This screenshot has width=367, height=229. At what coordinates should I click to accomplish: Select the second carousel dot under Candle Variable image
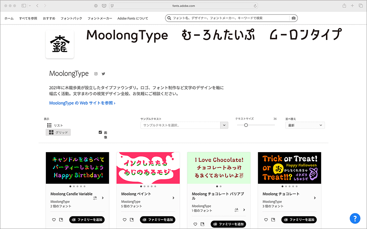[74, 186]
